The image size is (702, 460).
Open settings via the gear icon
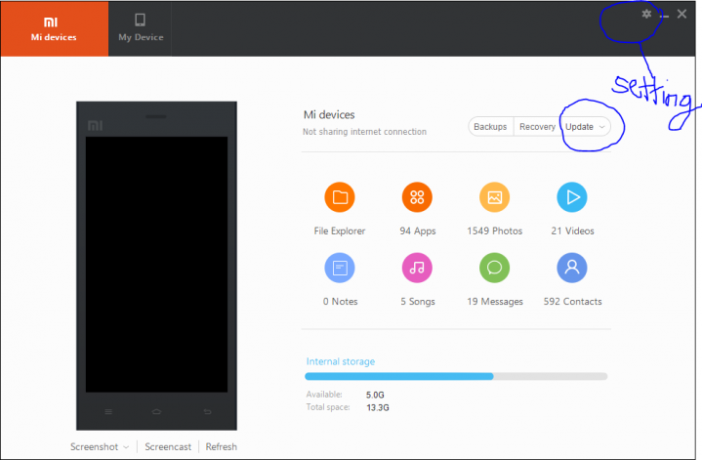pos(646,14)
